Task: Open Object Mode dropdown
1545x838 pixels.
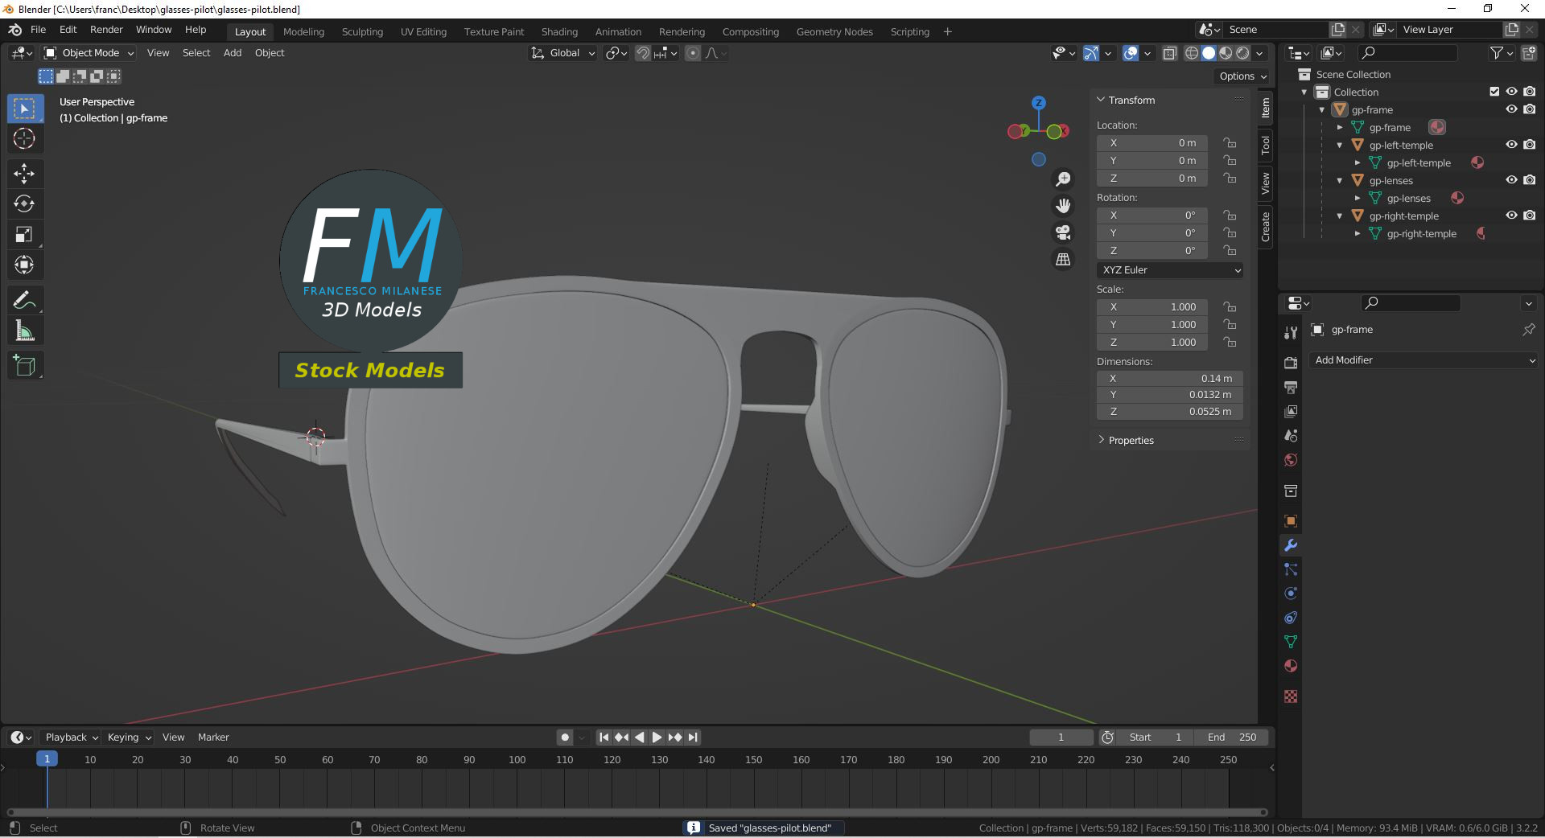Action: [89, 53]
